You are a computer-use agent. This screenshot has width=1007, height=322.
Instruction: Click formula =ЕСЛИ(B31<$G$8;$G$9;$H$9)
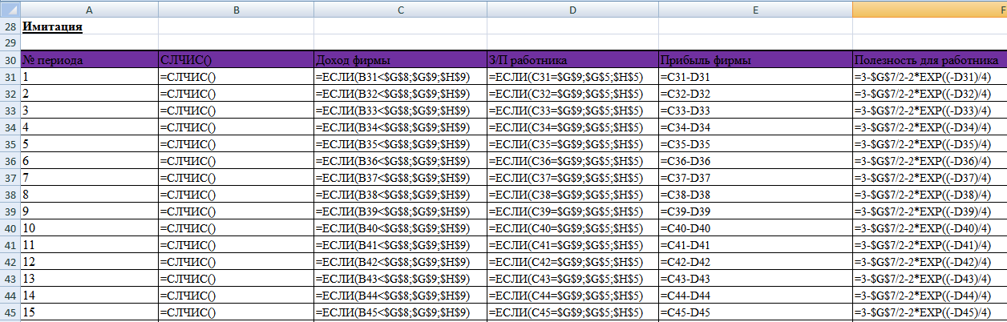[400, 77]
